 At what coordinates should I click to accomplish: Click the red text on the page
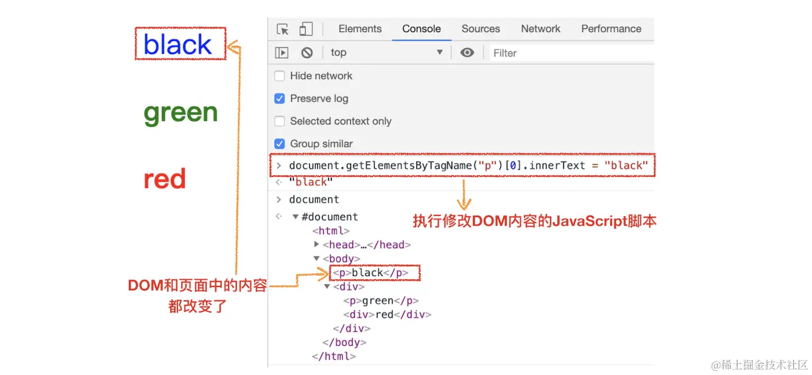(165, 180)
